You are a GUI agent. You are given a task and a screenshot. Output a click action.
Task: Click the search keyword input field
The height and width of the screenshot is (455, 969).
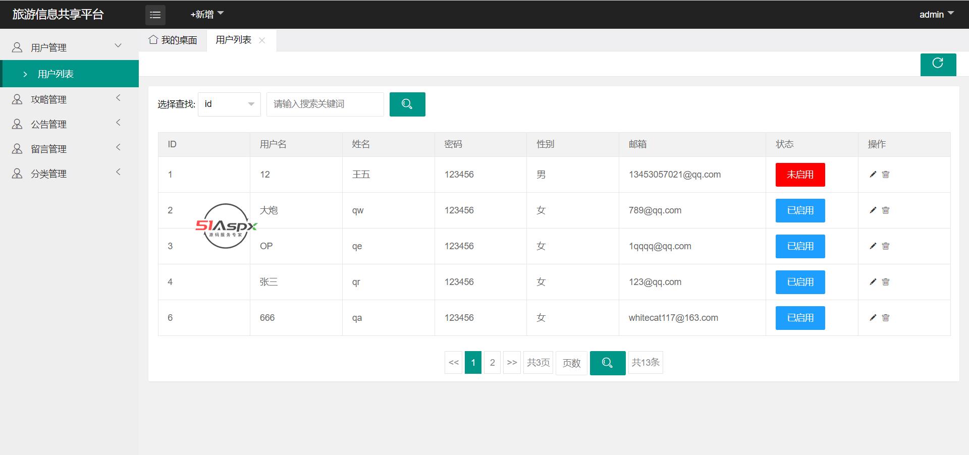click(x=325, y=104)
